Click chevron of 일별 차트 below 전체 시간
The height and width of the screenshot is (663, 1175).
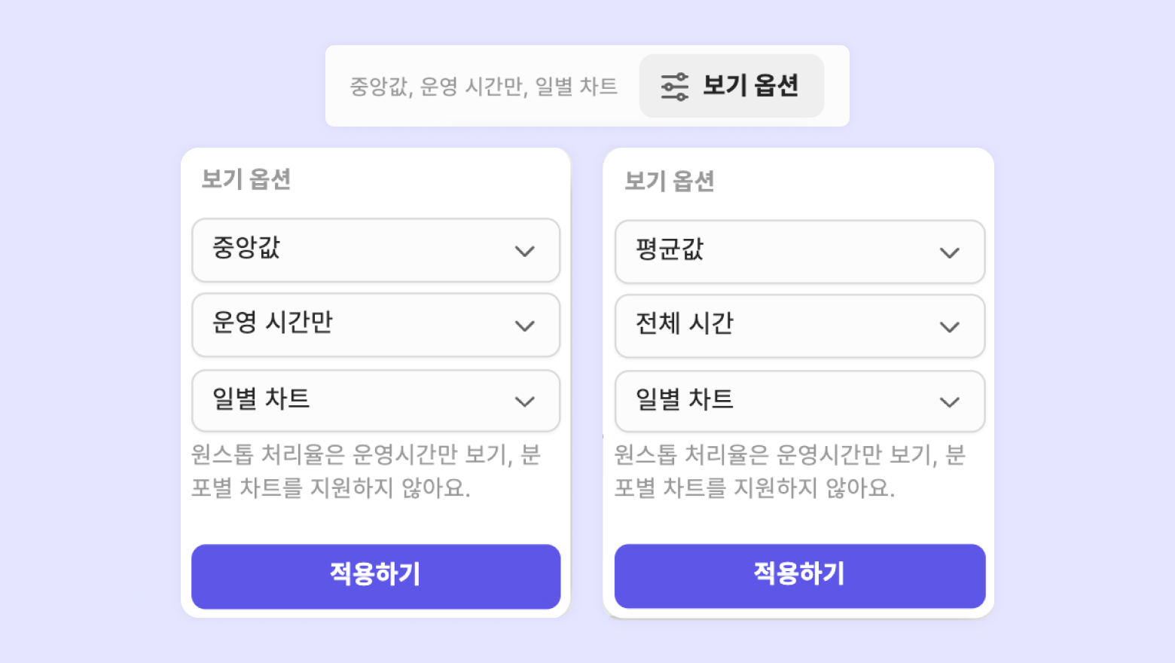pos(950,402)
